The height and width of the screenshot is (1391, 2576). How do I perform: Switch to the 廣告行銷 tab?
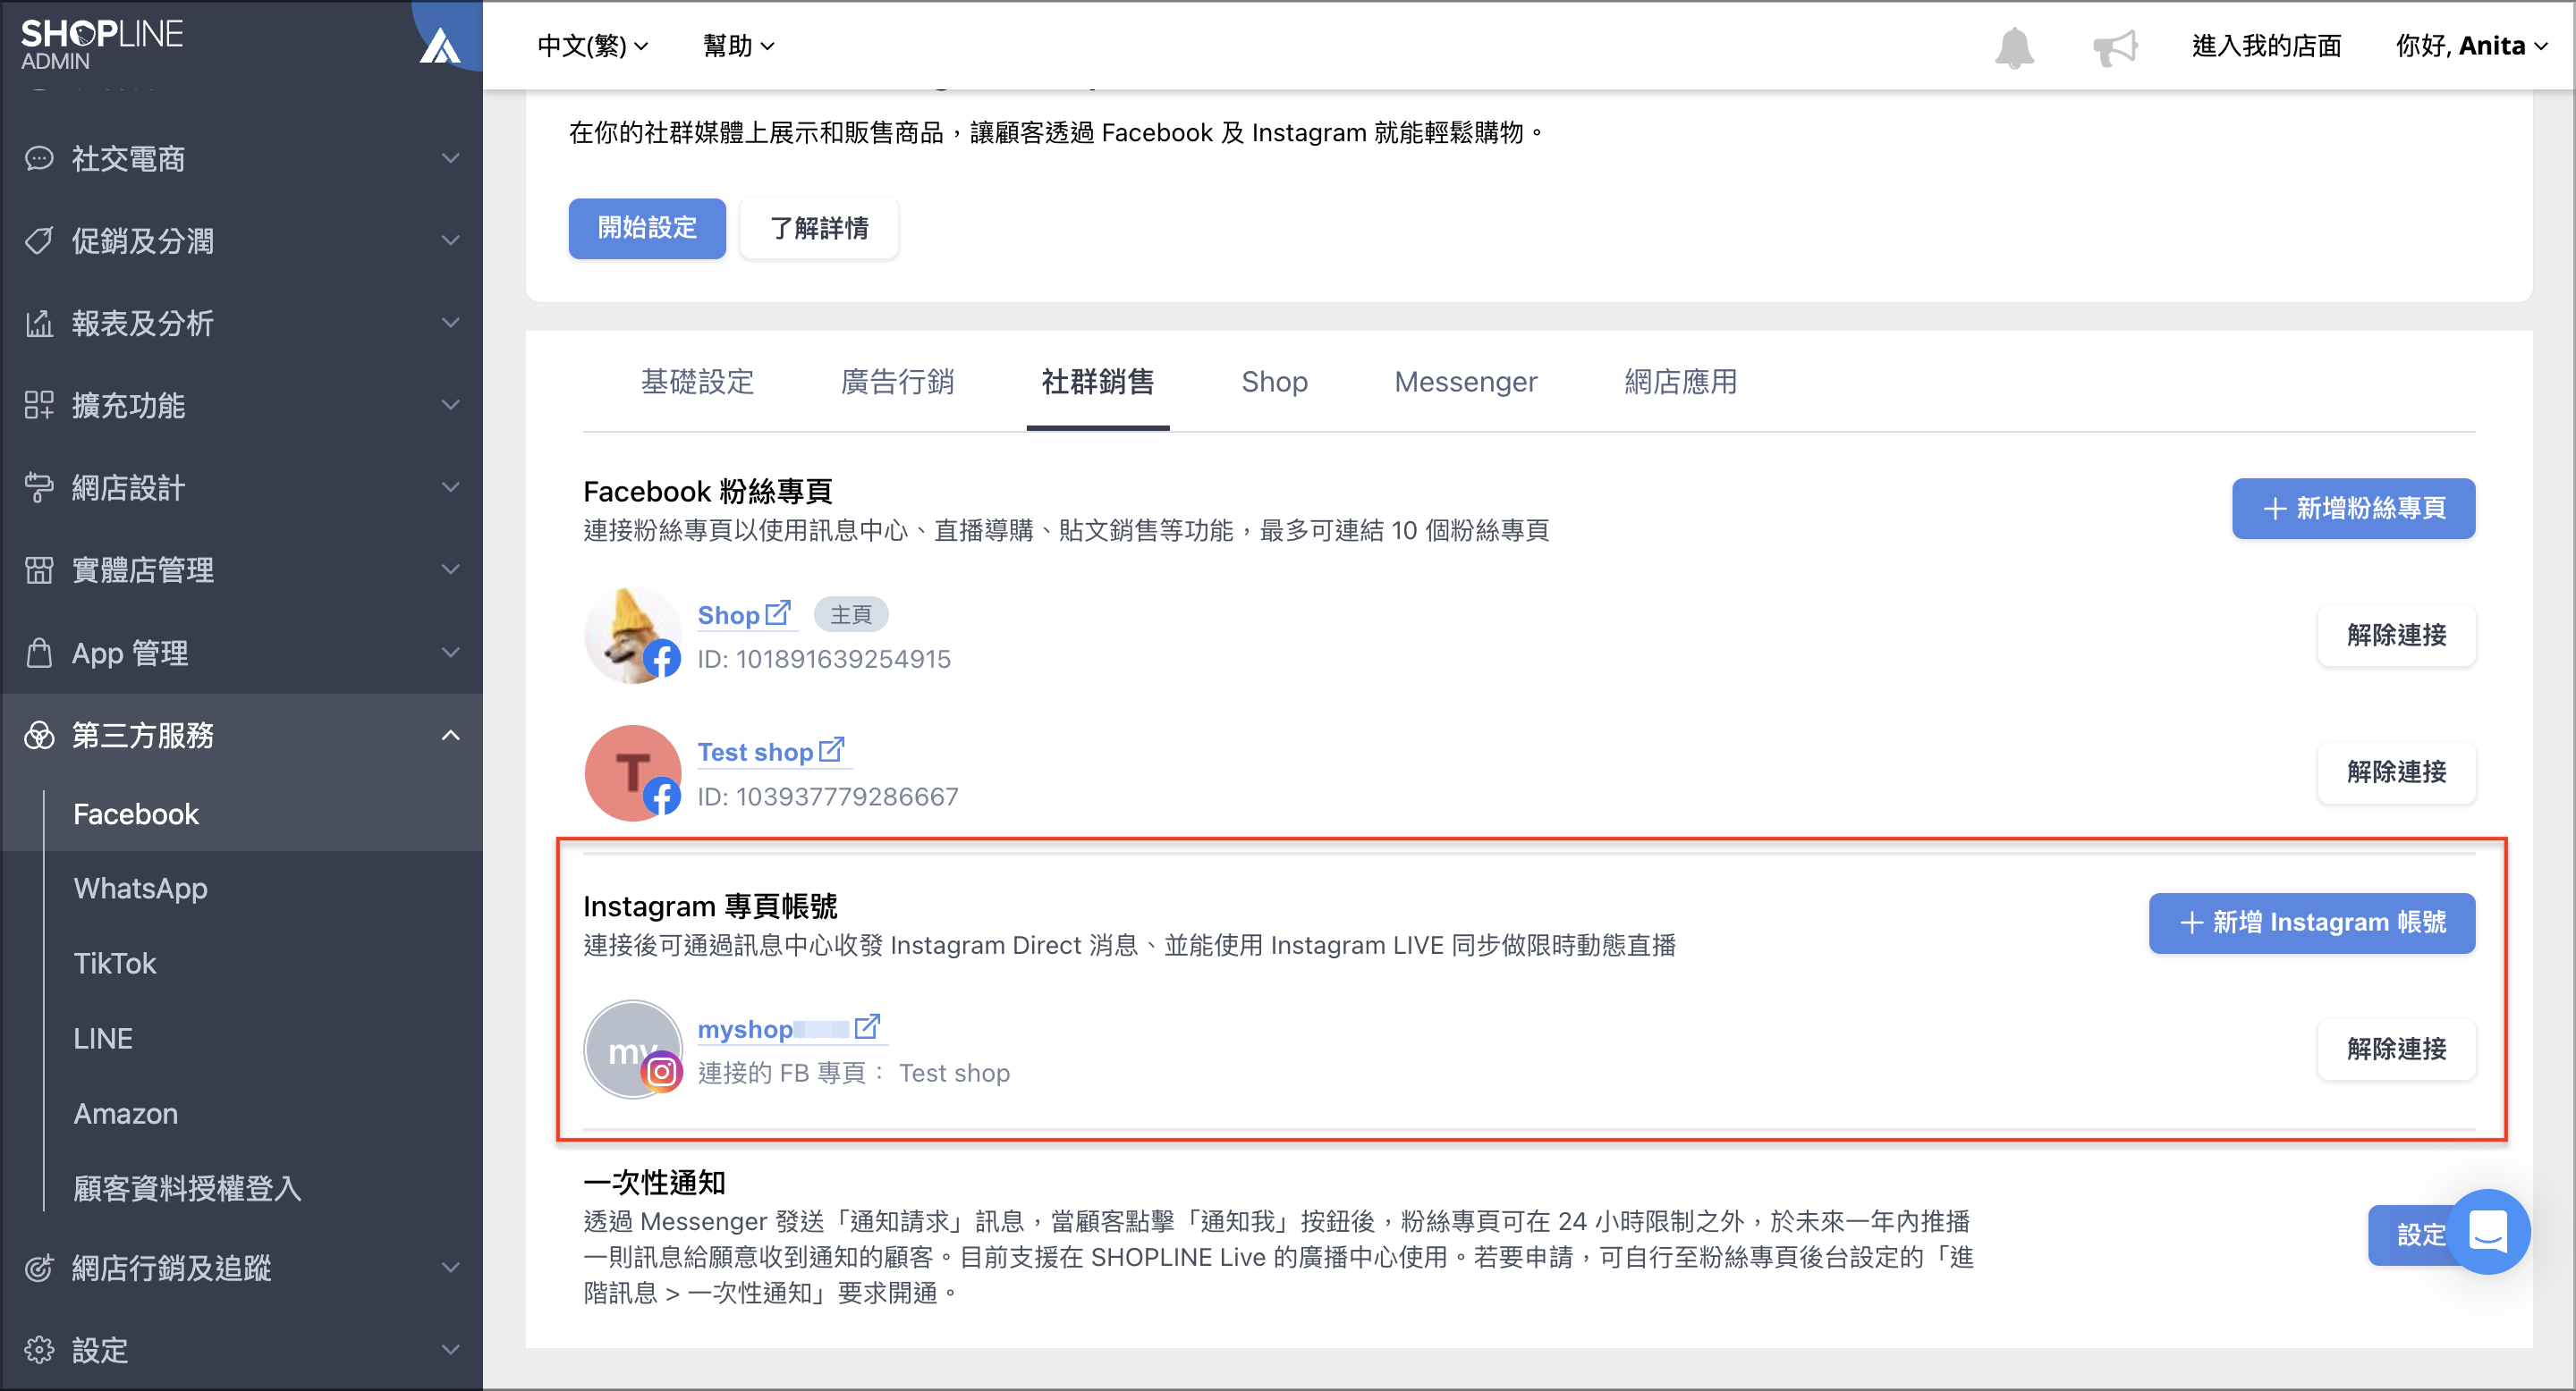(897, 382)
